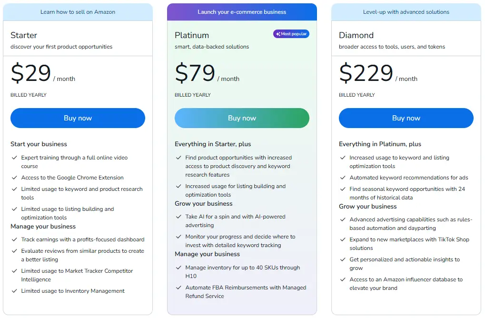Image resolution: width=485 pixels, height=318 pixels.
Task: Click the Most popular sparkle badge
Action: pos(291,34)
